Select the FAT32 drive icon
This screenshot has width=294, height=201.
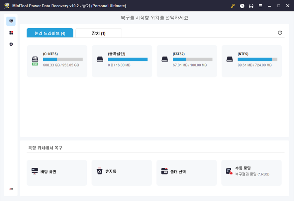click(165, 59)
